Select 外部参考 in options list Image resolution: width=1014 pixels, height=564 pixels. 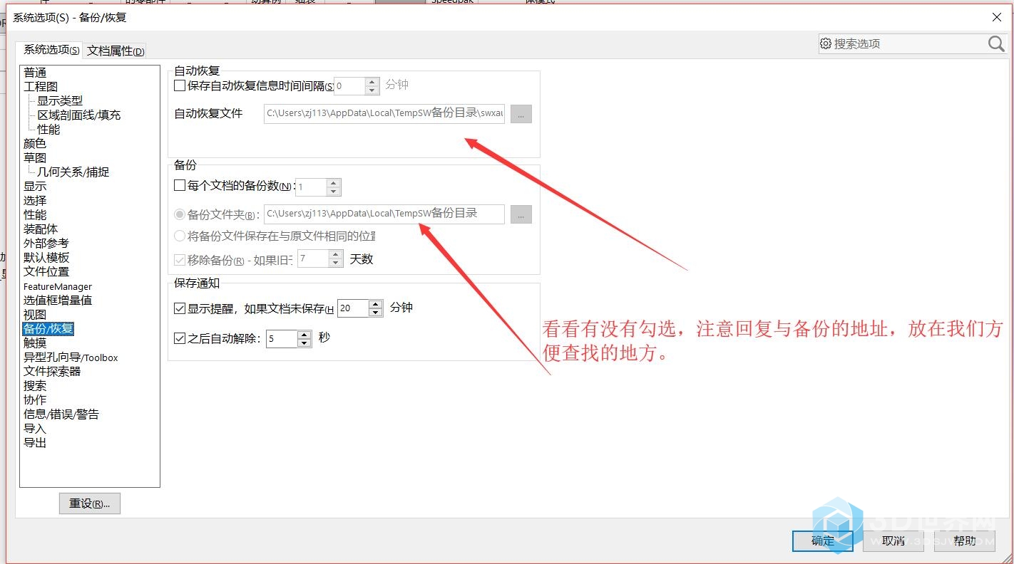[x=46, y=244]
